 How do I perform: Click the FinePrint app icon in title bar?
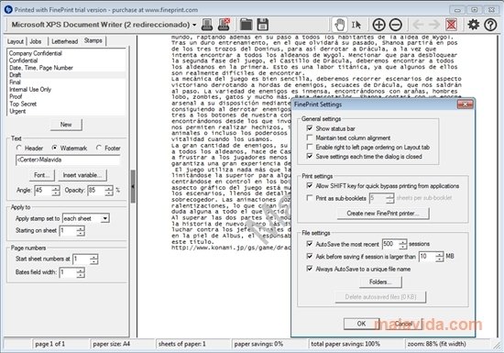(x=8, y=10)
